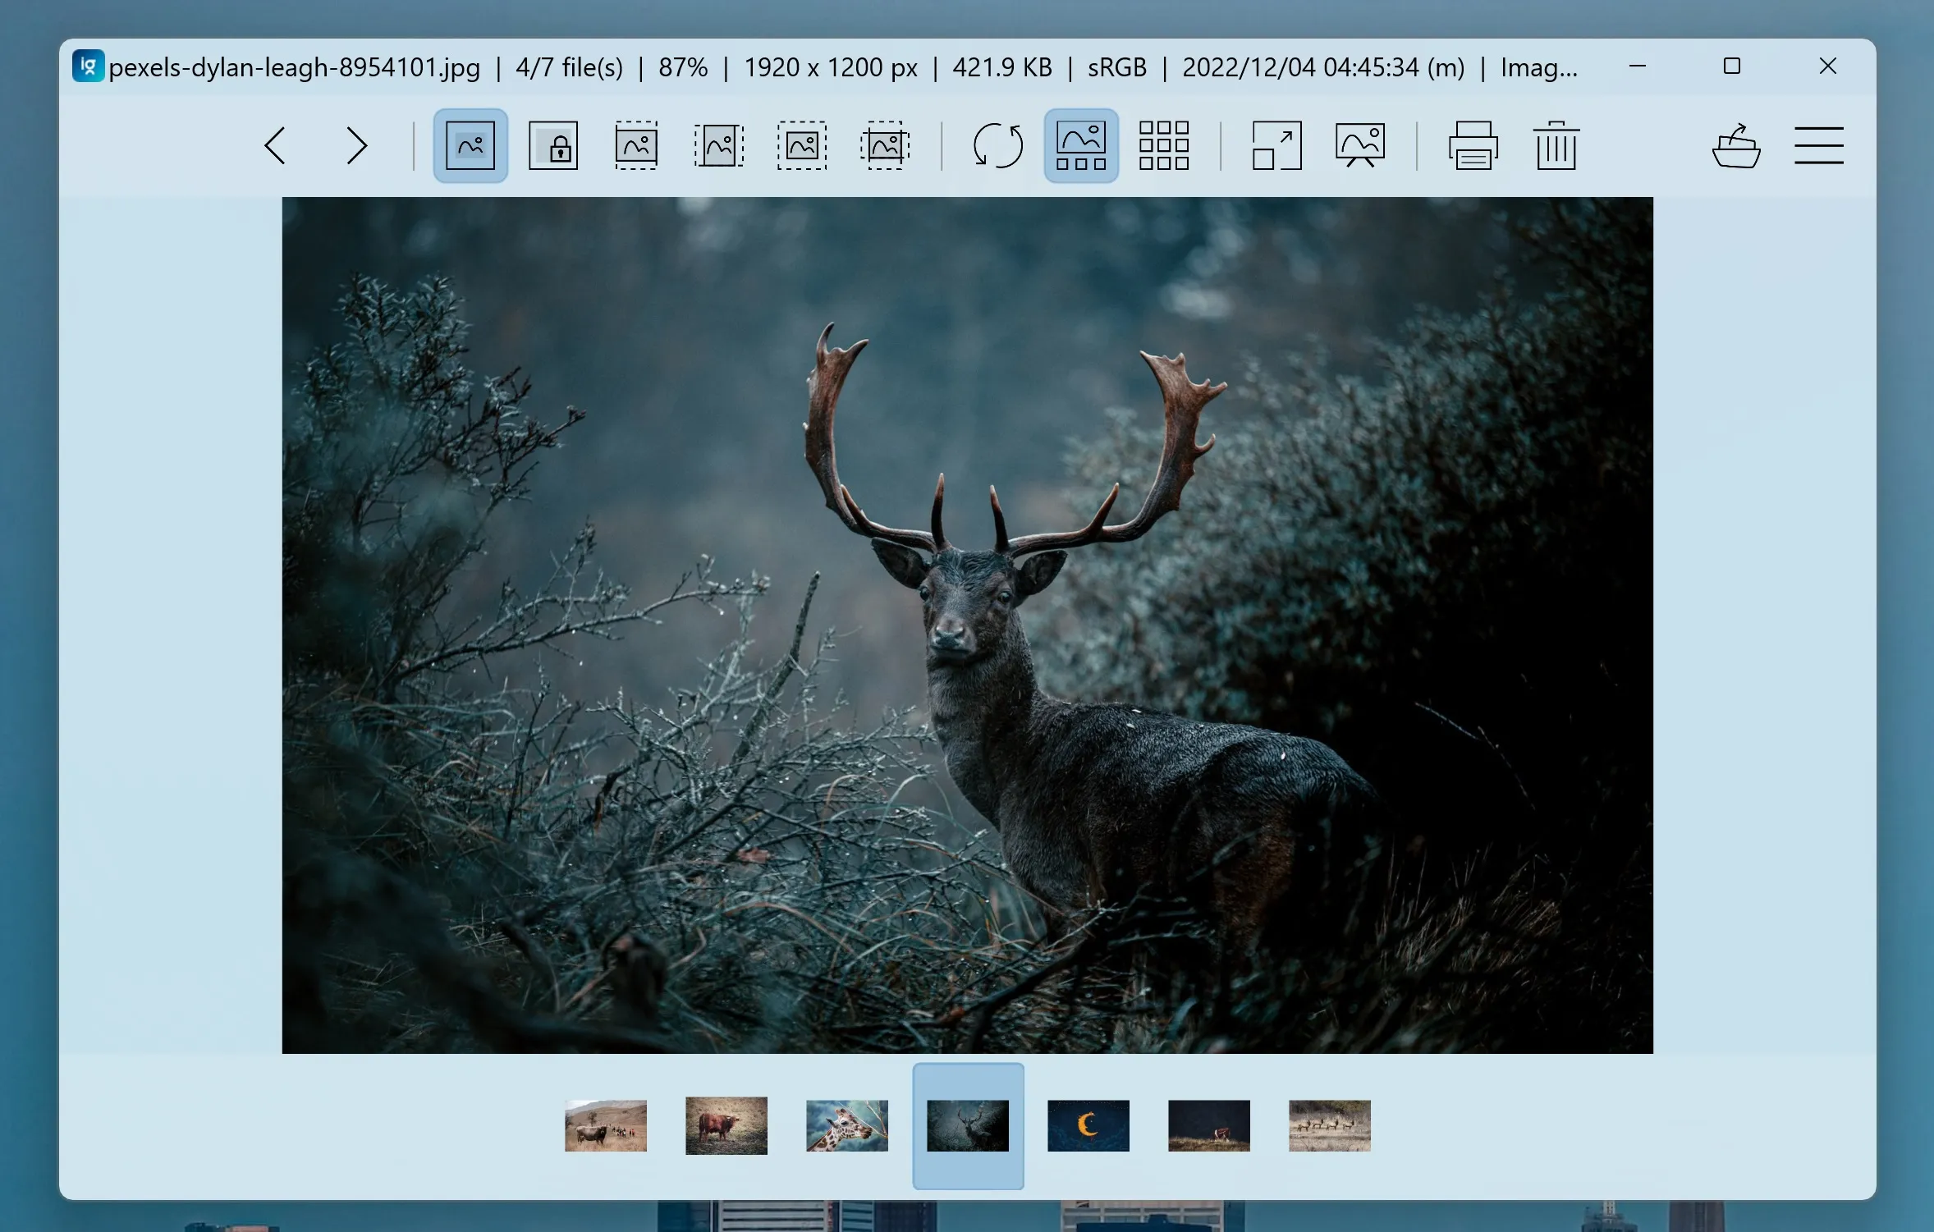
Task: Select Scale to Height zoom mode
Action: [719, 146]
